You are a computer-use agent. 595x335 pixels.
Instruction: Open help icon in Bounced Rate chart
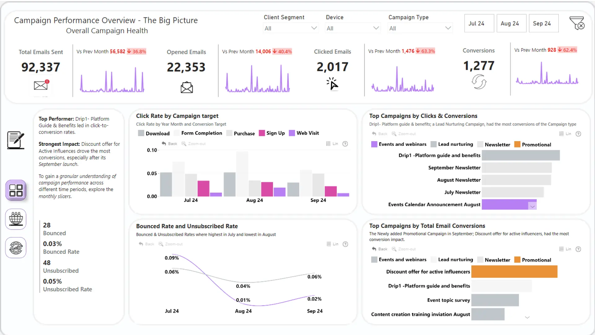[x=346, y=244]
